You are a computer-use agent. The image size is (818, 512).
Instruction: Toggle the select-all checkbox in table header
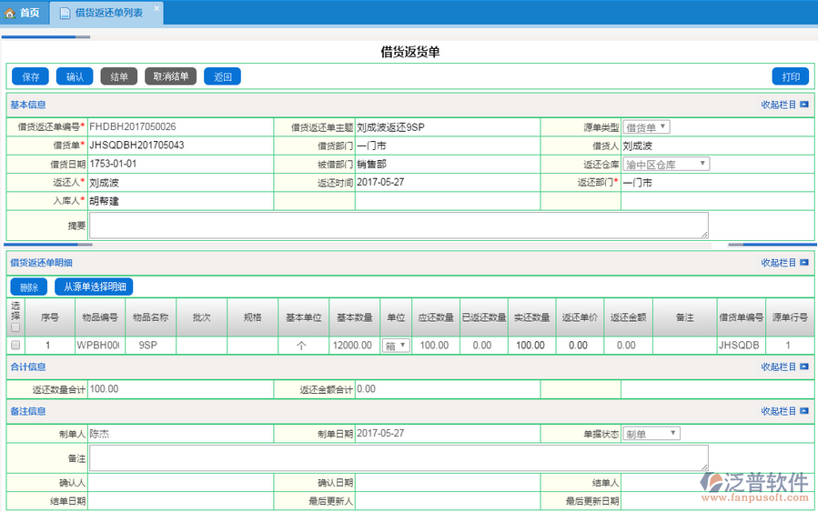pos(15,327)
